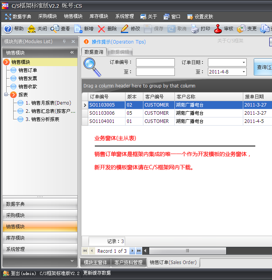Select 销售订单 in the module tree

[28, 70]
